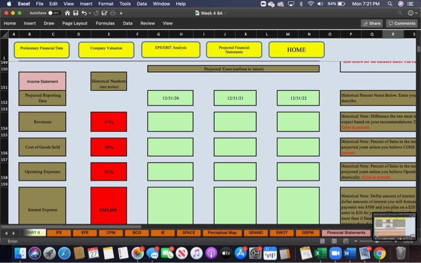The width and height of the screenshot is (421, 263).
Task: Select the Operating Expenses cell under 12/31/22
Action: (298, 172)
